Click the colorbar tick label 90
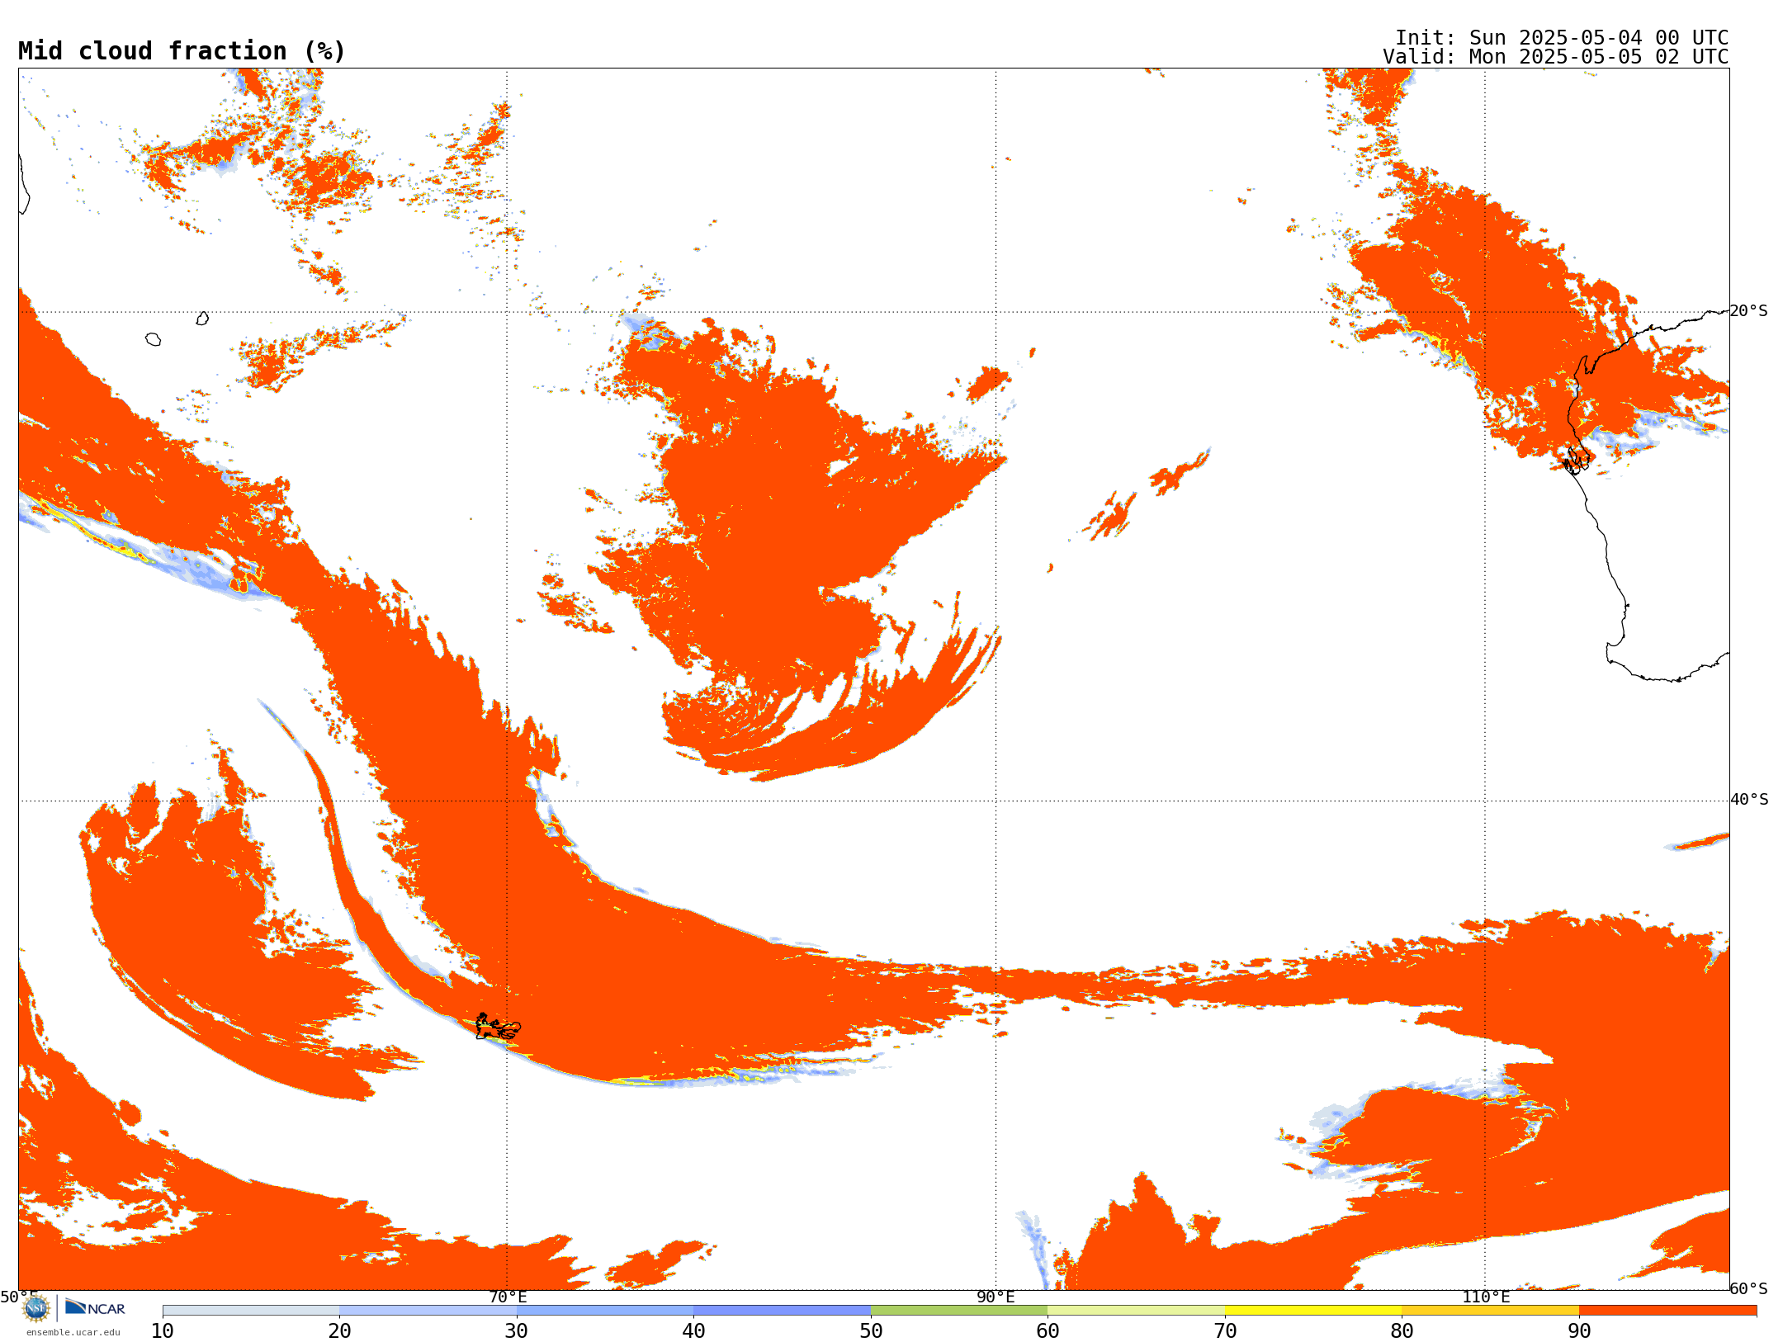Screen dimensions: 1783x1342 tap(1579, 1331)
